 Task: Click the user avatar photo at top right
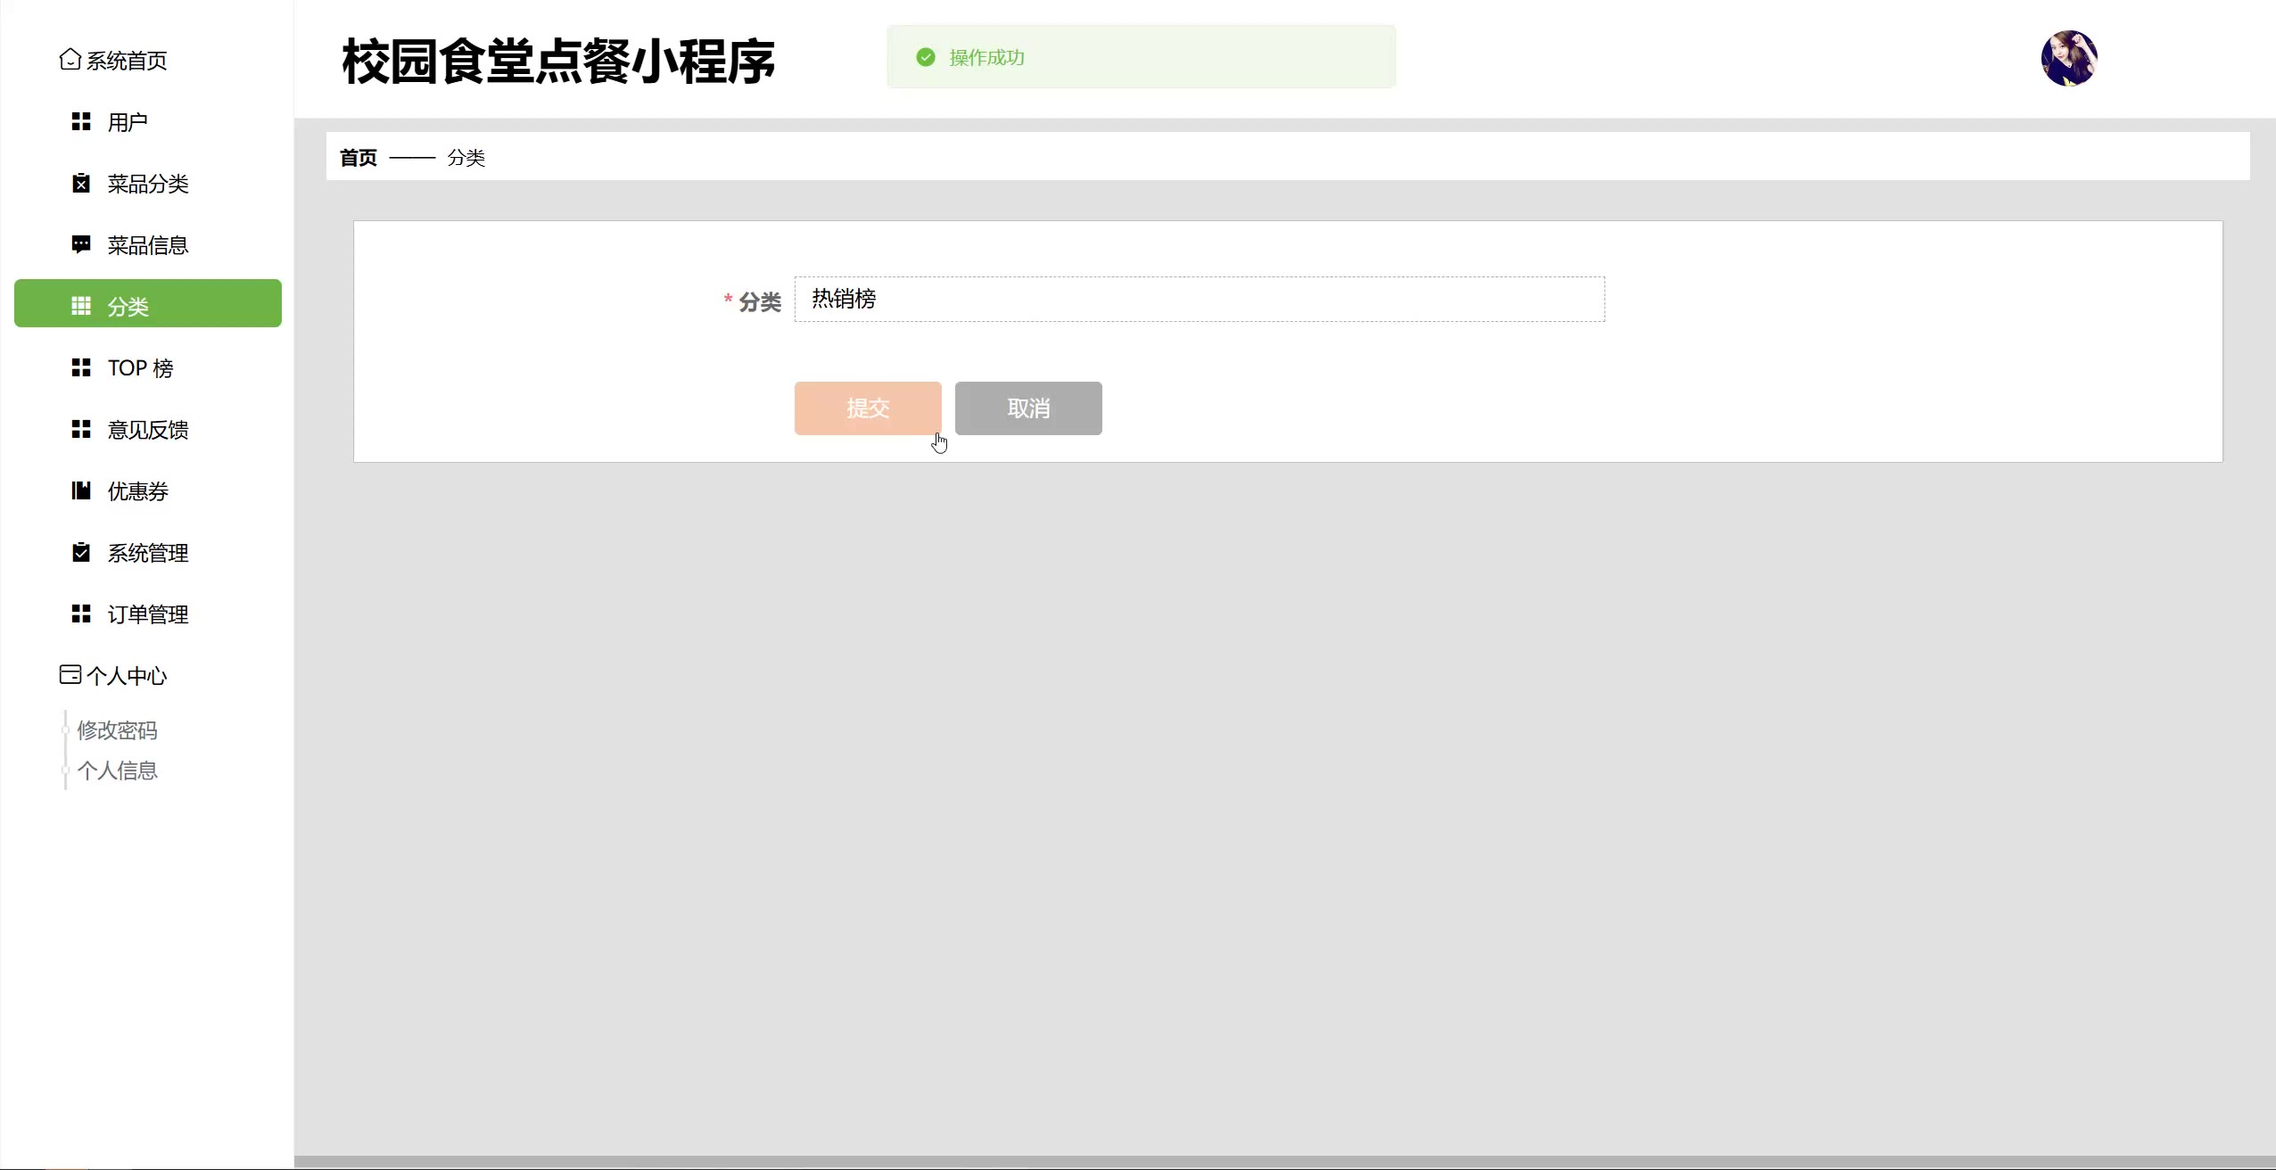pos(2068,58)
